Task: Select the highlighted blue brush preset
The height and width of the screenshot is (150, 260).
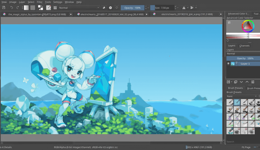Action: (x=237, y=102)
